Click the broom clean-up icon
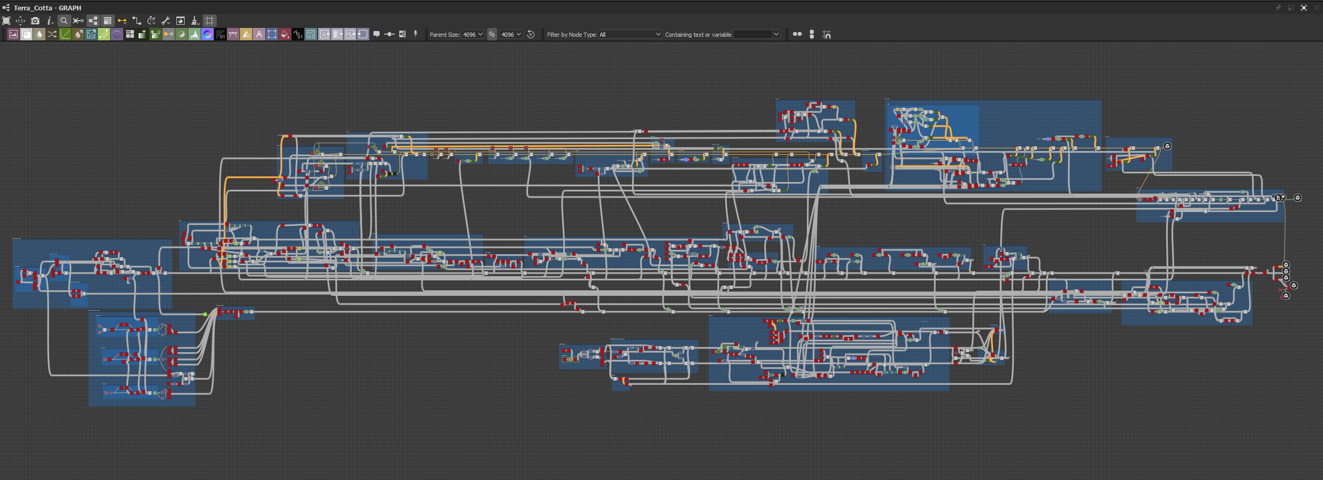The width and height of the screenshot is (1323, 480). pos(195,21)
